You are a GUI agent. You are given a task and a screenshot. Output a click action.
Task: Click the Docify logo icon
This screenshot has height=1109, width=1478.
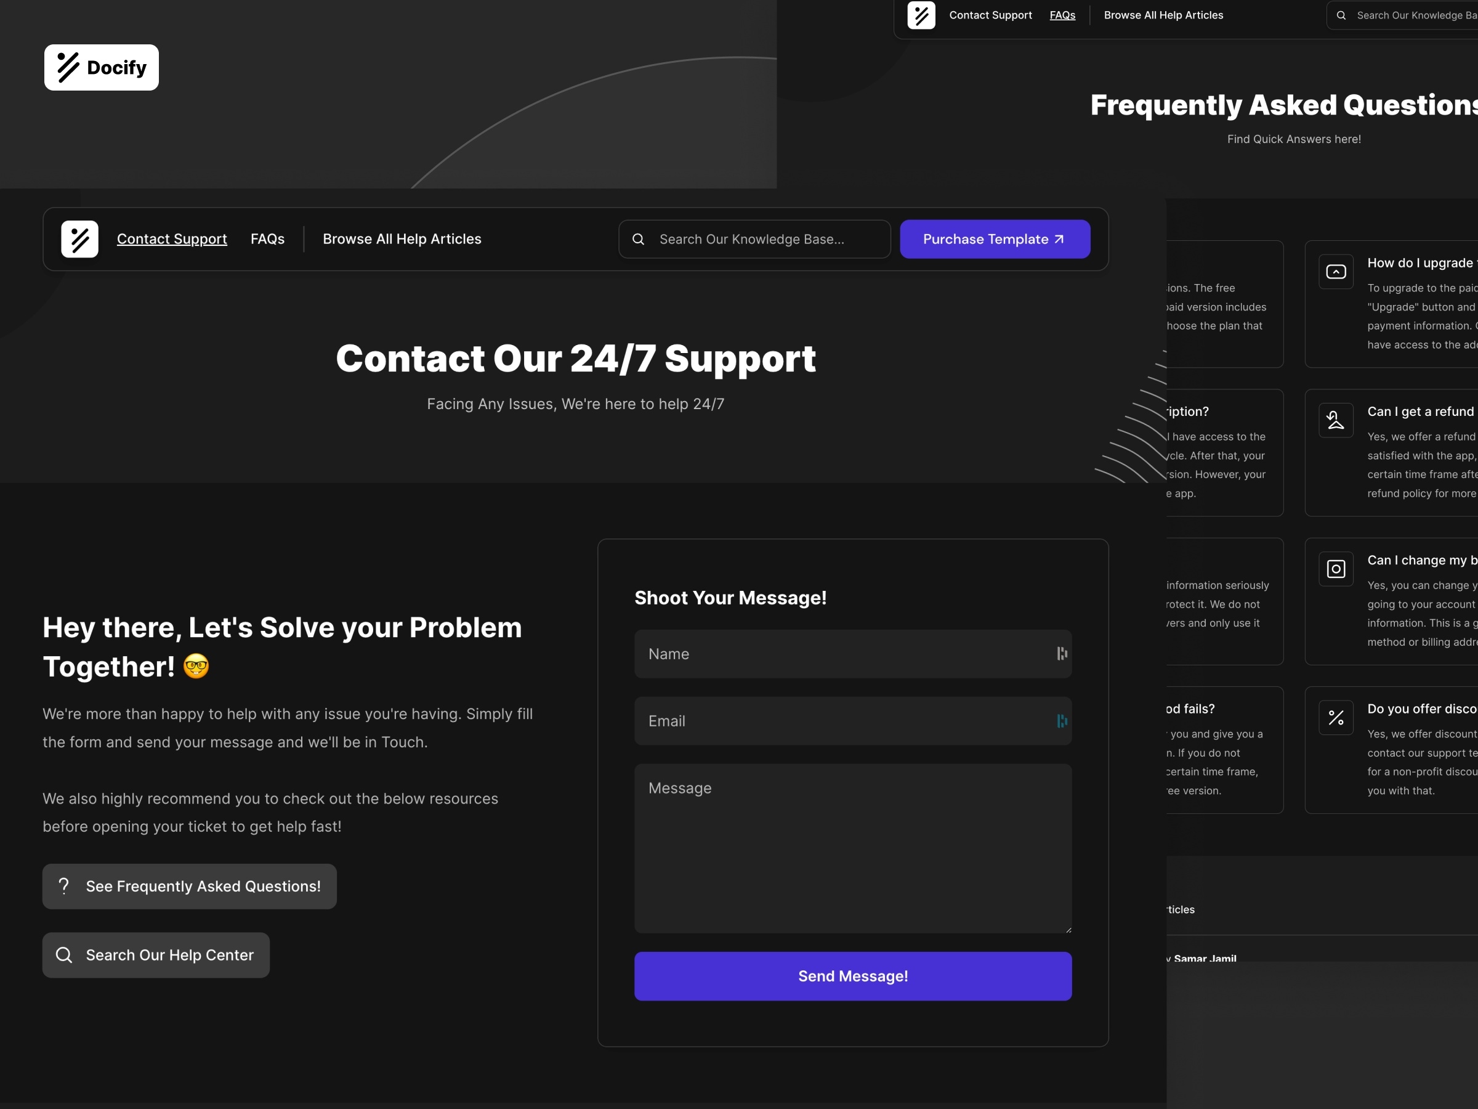pos(68,67)
